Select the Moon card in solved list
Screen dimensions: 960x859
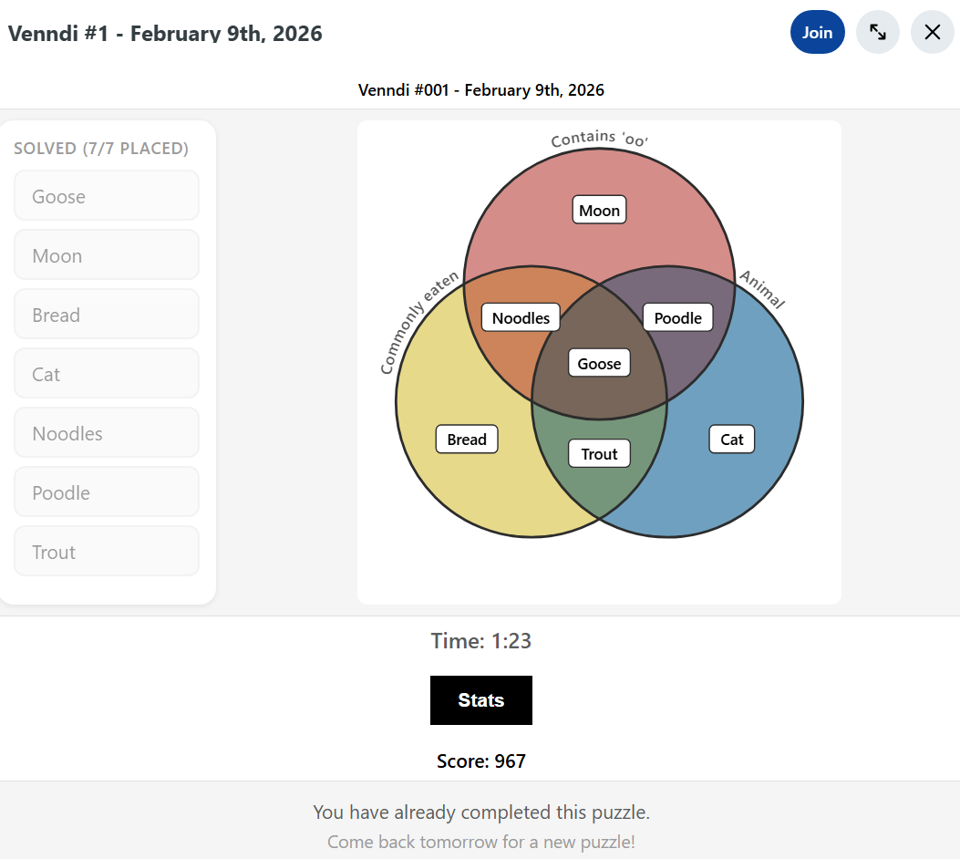[x=107, y=255]
